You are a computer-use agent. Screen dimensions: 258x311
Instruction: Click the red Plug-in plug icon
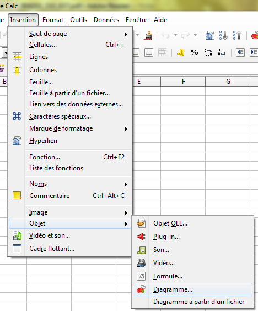(141, 237)
